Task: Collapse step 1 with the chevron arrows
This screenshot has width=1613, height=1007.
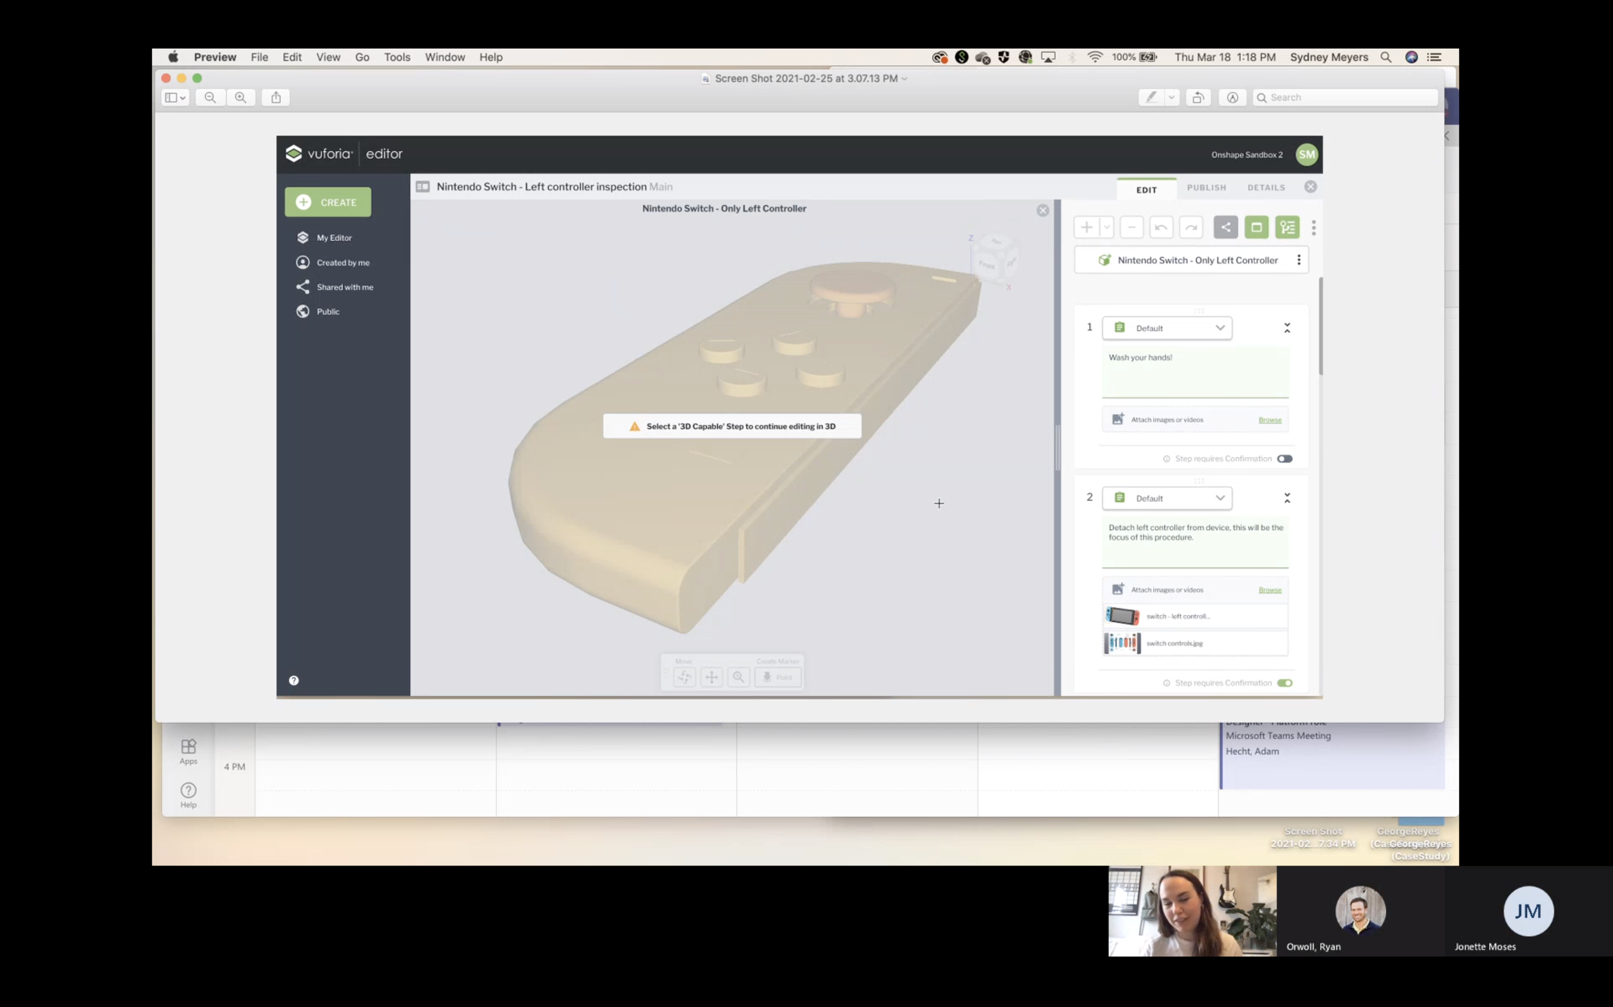Action: [1287, 328]
